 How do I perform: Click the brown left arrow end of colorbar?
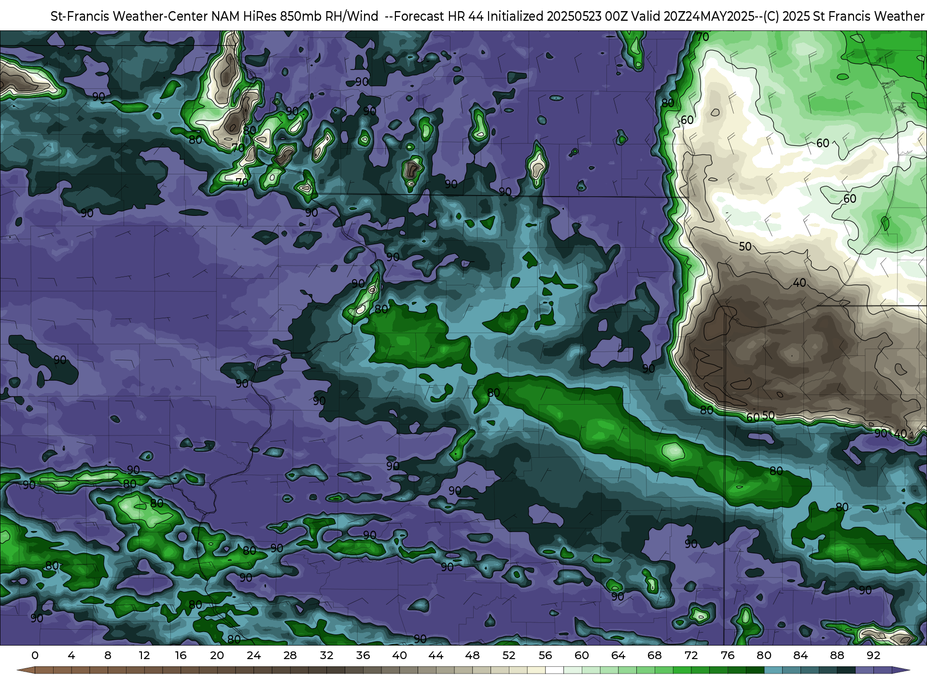tap(26, 671)
